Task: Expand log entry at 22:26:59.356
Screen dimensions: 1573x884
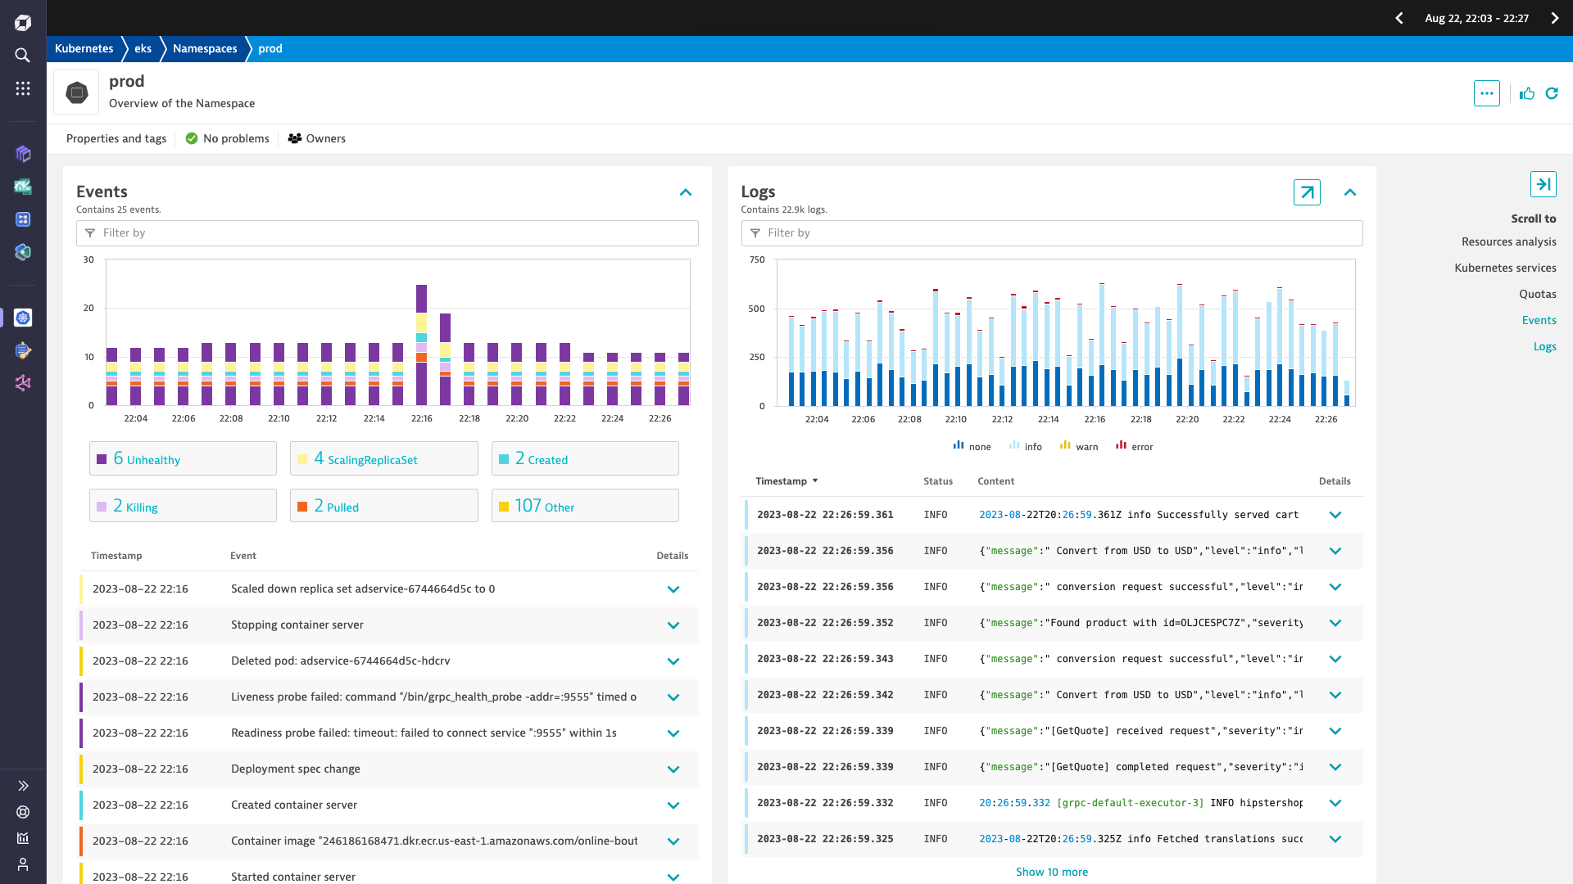Action: (x=1335, y=551)
